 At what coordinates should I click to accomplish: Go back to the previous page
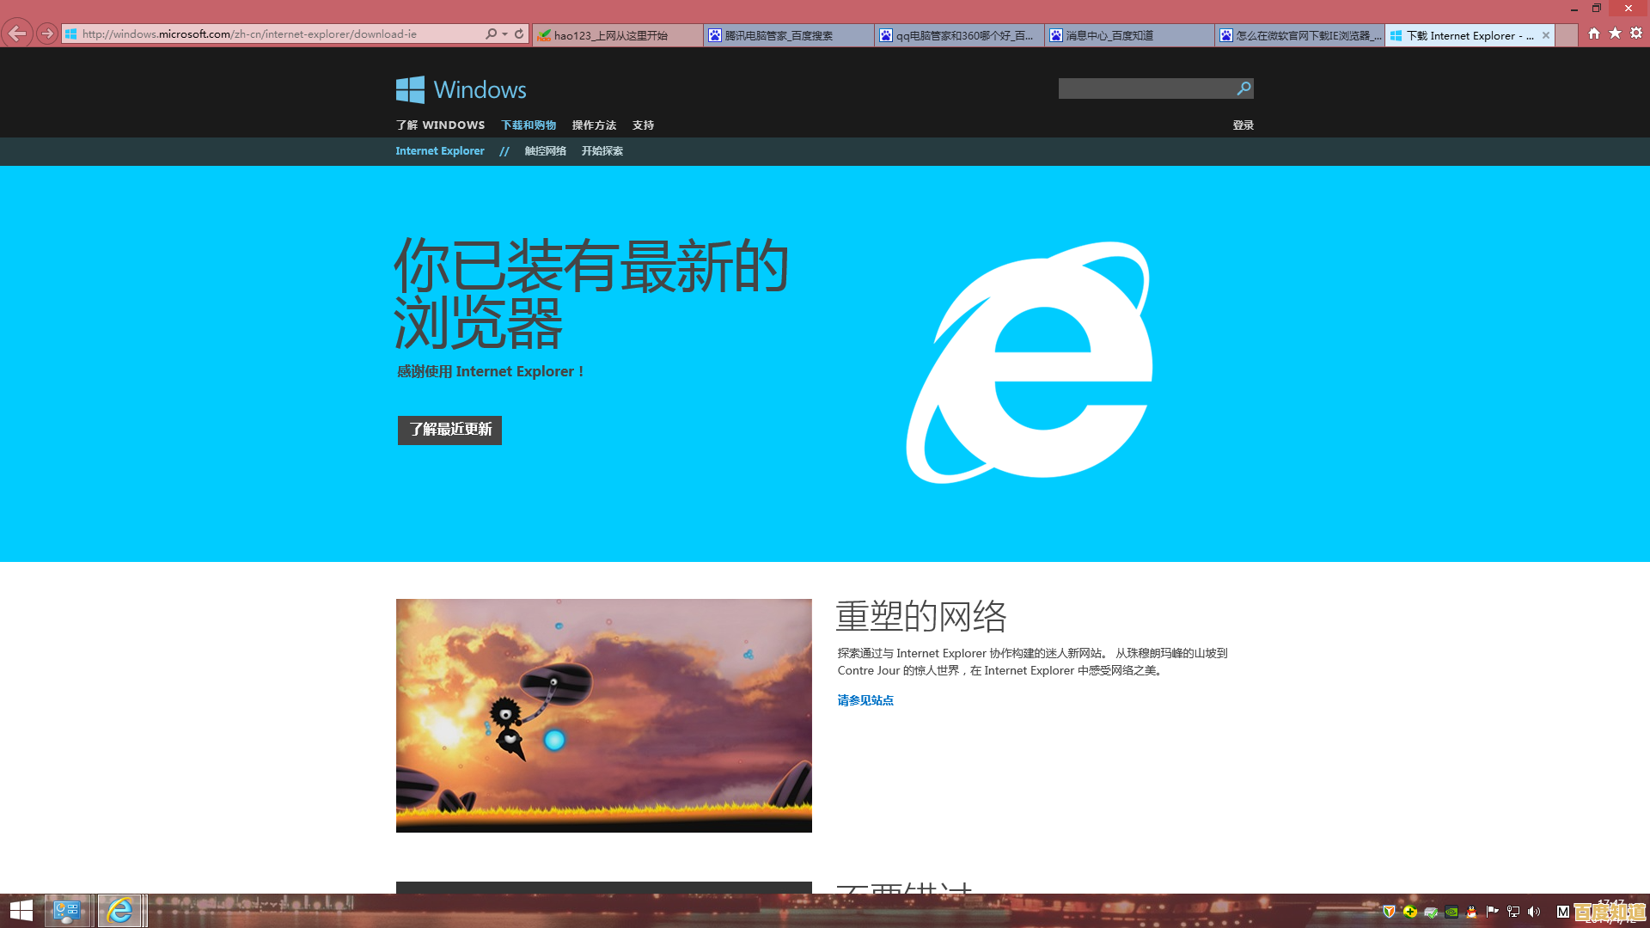click(x=16, y=33)
